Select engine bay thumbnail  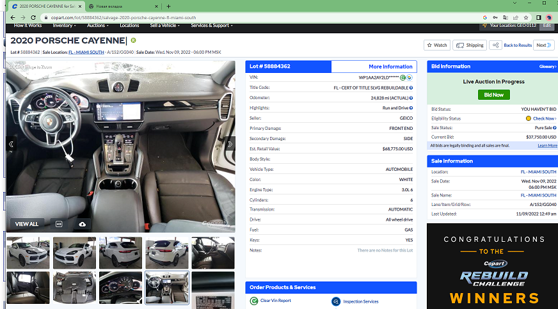[74, 288]
